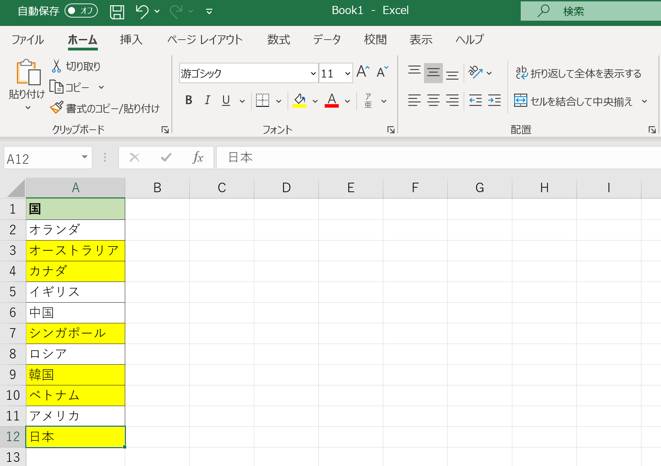Open the Clipboard group dialog launcher

click(x=165, y=130)
